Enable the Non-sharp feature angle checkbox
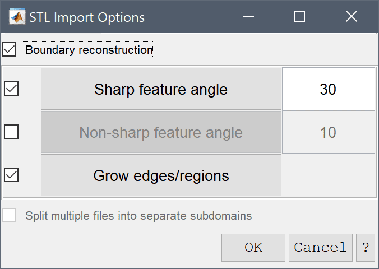The height and width of the screenshot is (269, 379). tap(11, 132)
